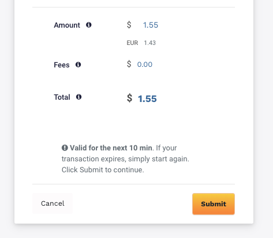Viewport: 273px width, 238px height.
Task: Cancel the transaction
Action: (53, 203)
